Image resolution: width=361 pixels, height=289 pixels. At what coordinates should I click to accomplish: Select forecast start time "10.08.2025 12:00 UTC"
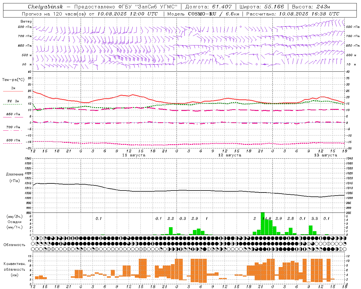pos(127,14)
